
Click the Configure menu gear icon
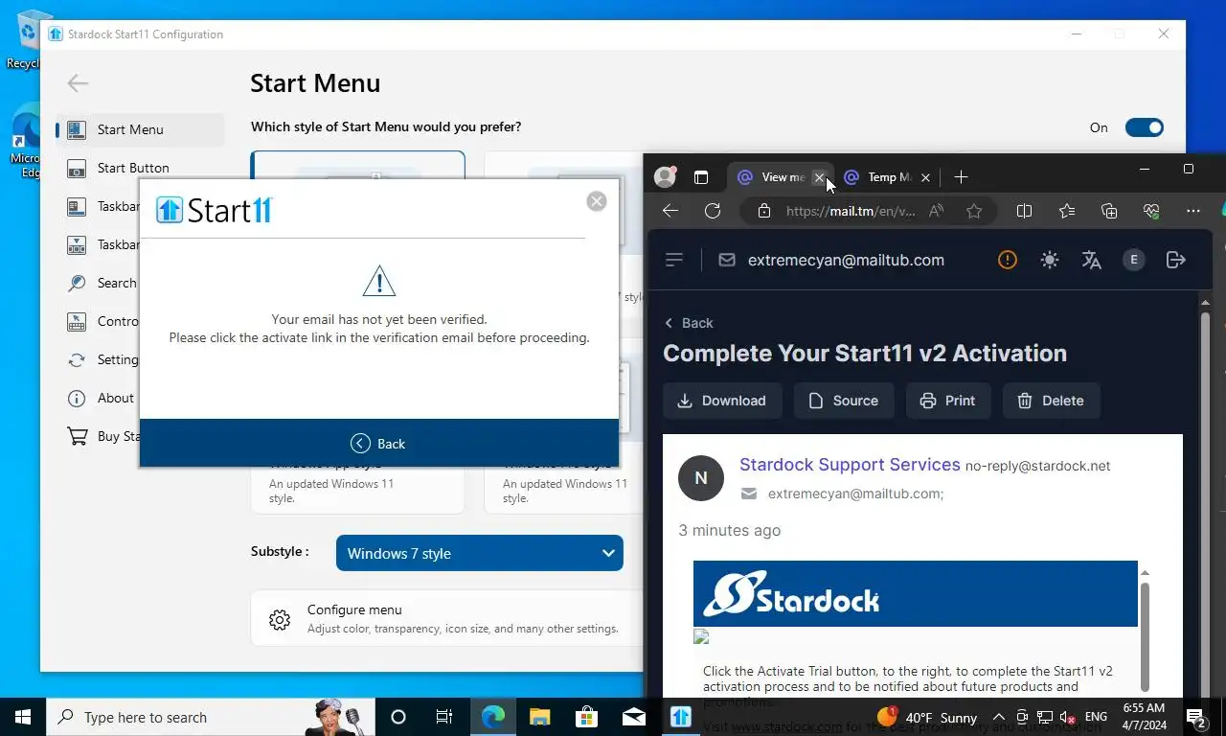point(280,619)
